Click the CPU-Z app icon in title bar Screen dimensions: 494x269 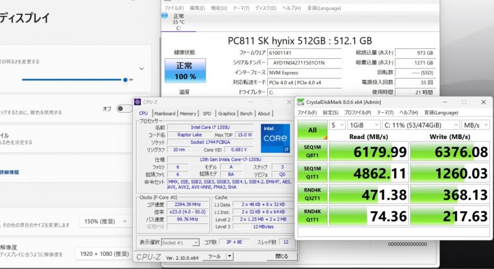137,102
